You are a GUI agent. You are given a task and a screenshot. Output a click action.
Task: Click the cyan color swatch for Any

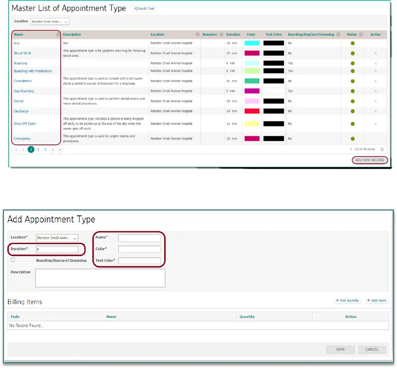(x=252, y=43)
